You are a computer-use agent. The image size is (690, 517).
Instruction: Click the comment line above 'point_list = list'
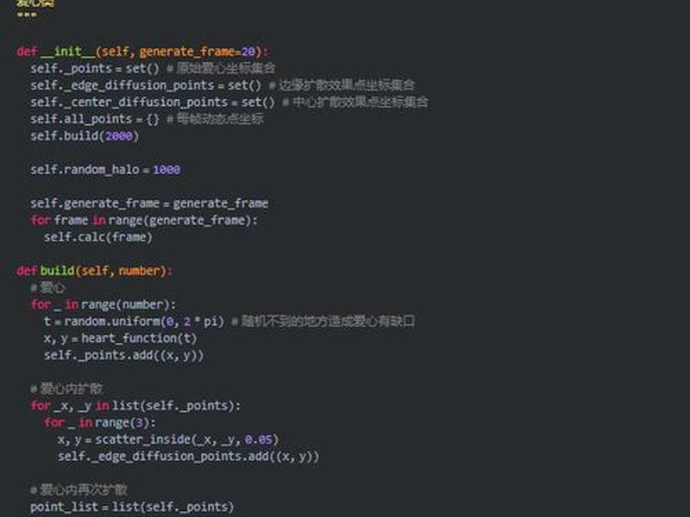(78, 489)
